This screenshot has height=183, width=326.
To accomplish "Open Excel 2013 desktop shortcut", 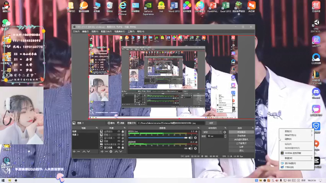I will coord(226,7).
